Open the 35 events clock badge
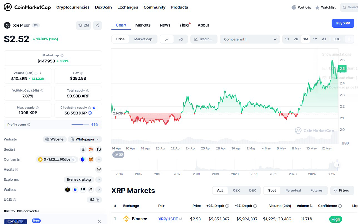 coord(118,154)
